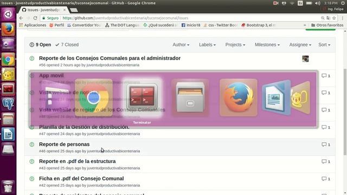This screenshot has height=195, width=347.
Task: Open system settings gear in top panel
Action: (343, 3)
